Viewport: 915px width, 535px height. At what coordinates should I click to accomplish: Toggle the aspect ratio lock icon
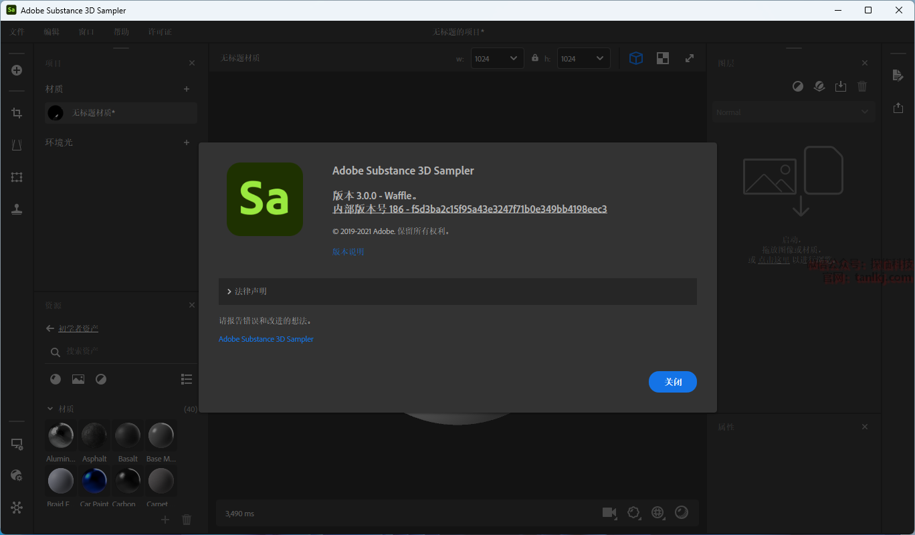click(x=535, y=58)
